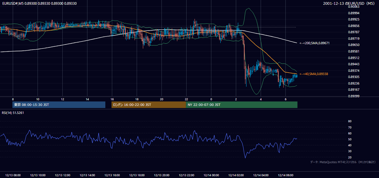Select the 東京 08:00-15:30 JST session bar
Screen dimensions: 379x178
click(59, 105)
